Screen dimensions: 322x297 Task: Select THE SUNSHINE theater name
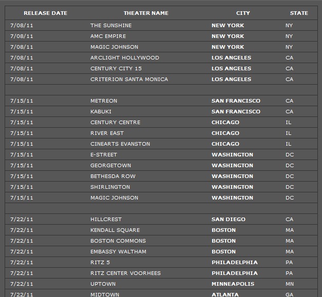coord(111,26)
